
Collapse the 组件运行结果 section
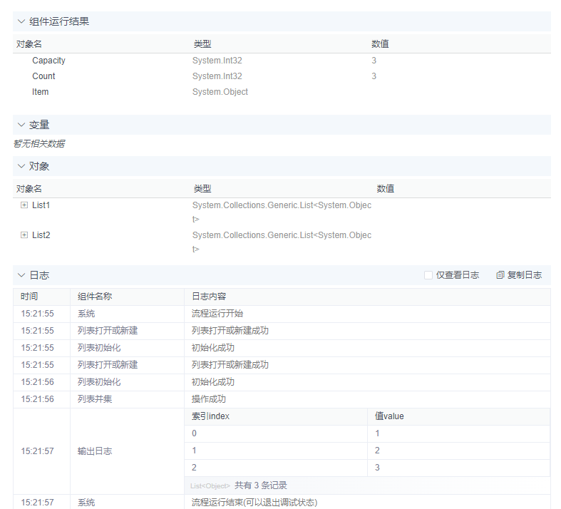pos(21,21)
